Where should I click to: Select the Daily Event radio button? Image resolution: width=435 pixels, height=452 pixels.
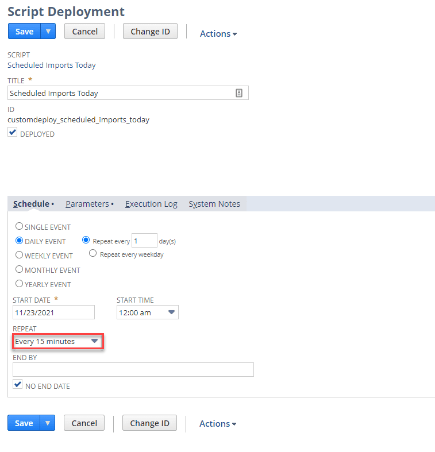(19, 241)
